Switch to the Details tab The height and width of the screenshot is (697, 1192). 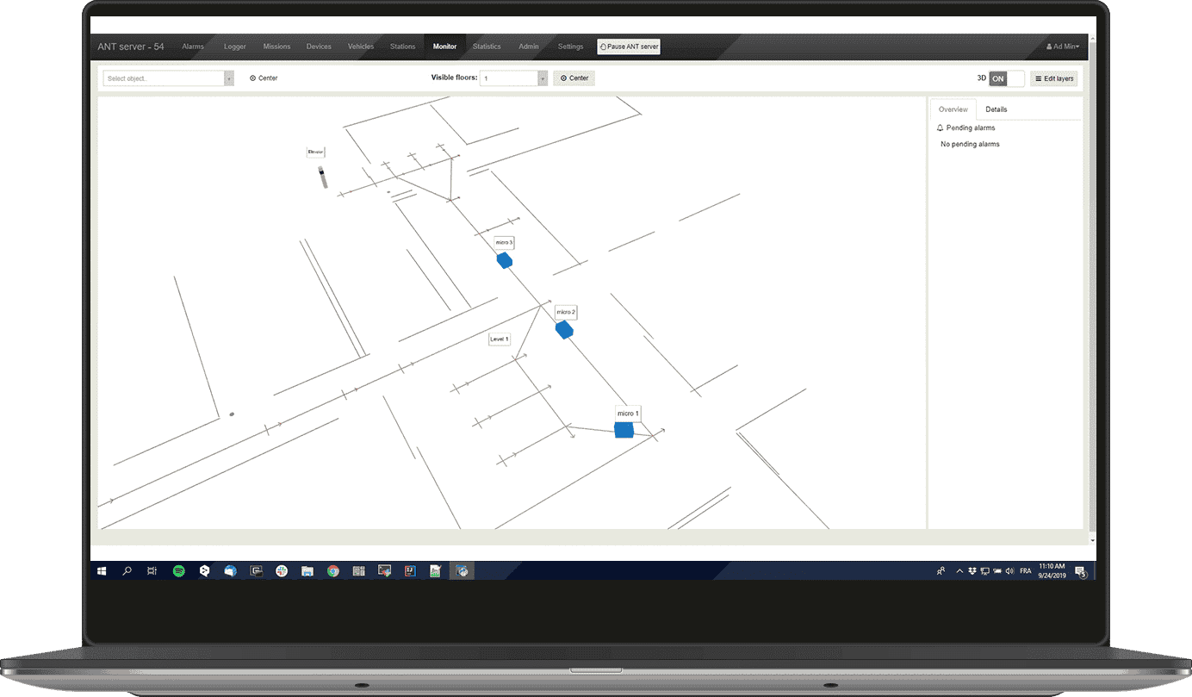pyautogui.click(x=996, y=109)
